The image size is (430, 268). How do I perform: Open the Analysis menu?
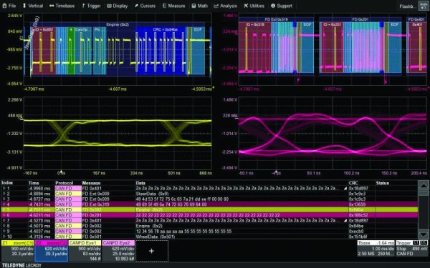pyautogui.click(x=226, y=6)
